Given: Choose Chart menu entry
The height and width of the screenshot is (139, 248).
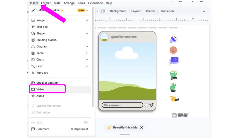Looking at the screenshot, I should click(x=60, y=60).
